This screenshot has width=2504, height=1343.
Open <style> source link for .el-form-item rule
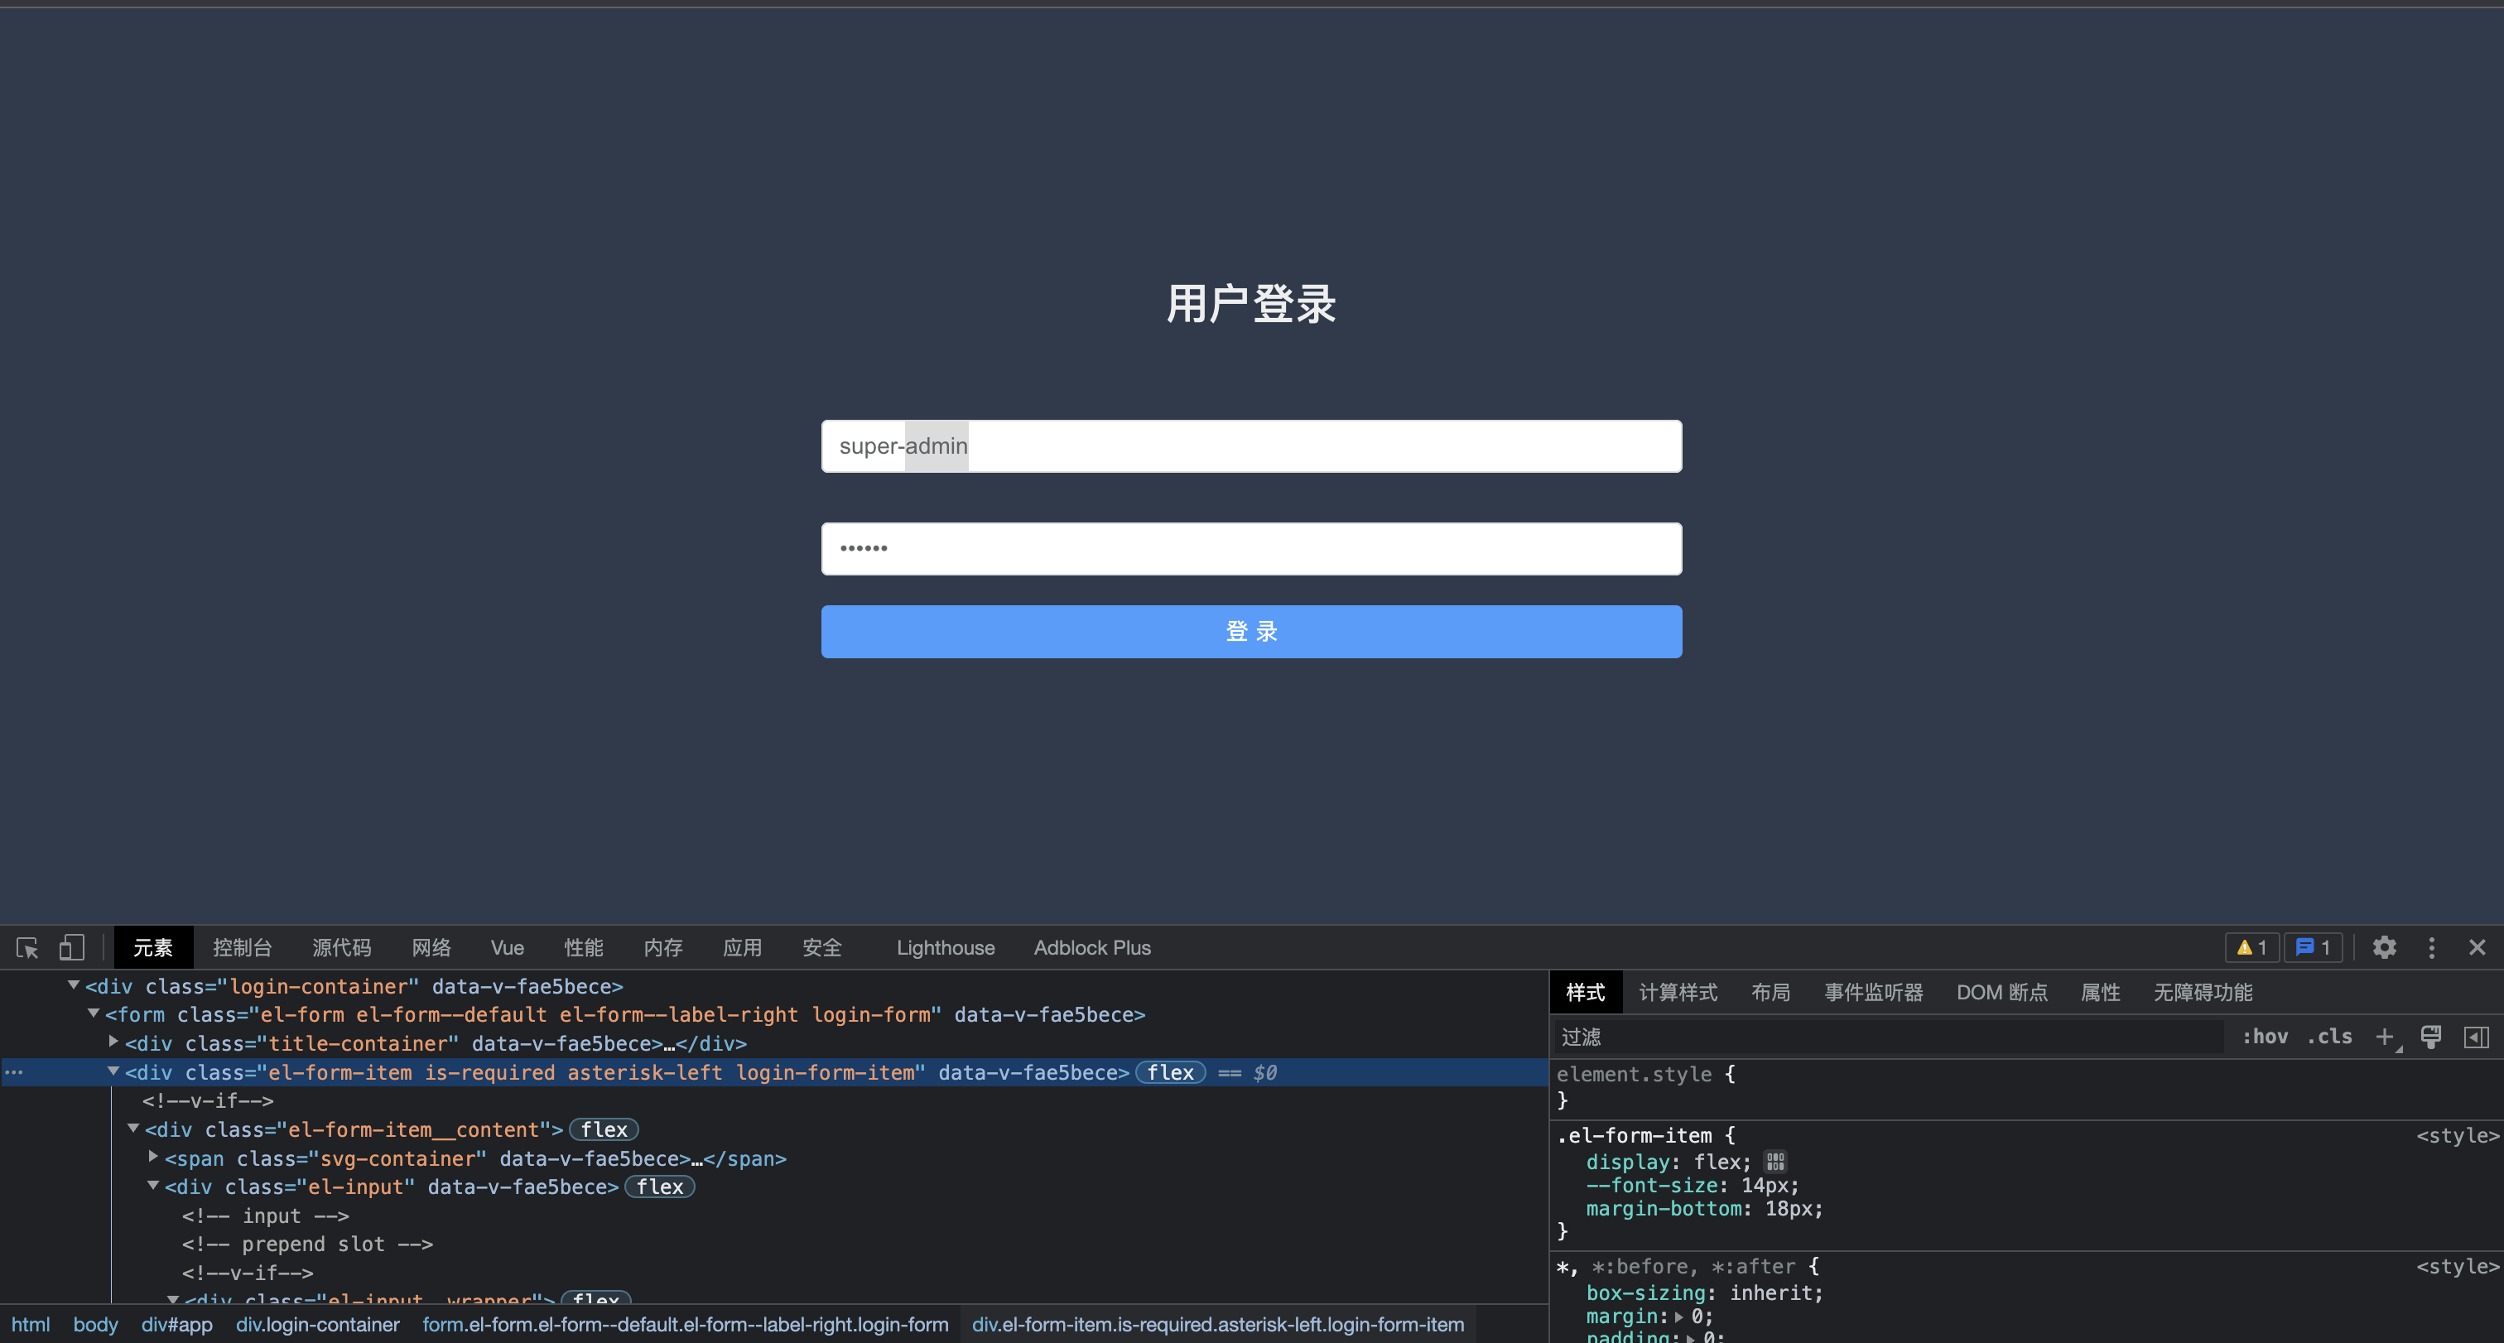pos(2456,1135)
